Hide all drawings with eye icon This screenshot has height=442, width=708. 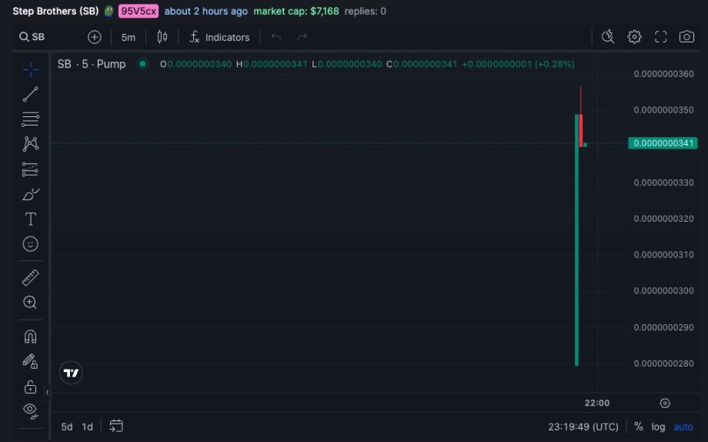click(x=31, y=410)
